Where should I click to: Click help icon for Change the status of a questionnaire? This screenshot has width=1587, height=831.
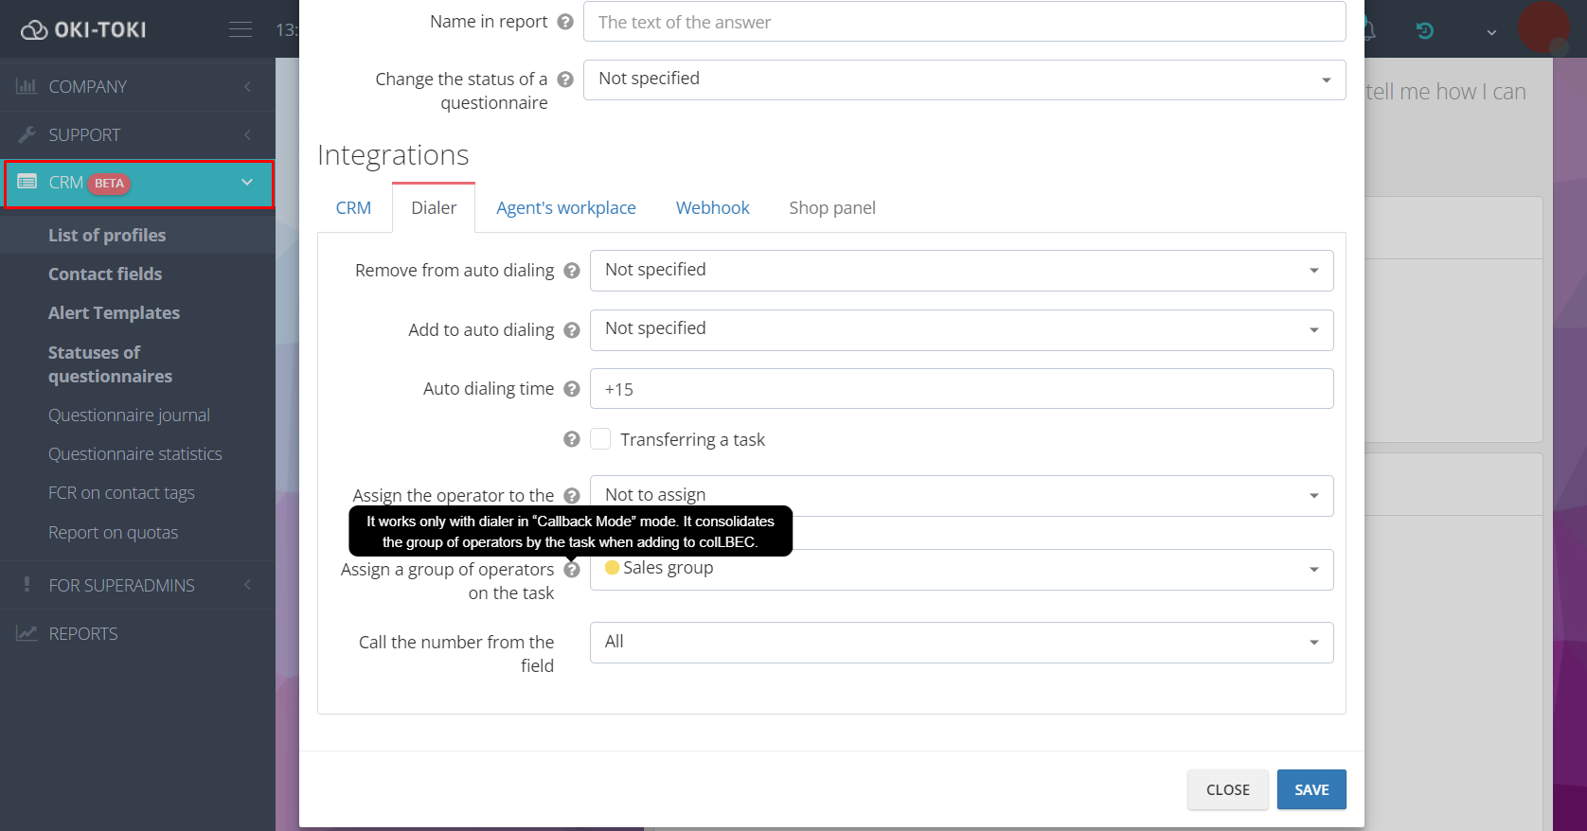pos(565,80)
